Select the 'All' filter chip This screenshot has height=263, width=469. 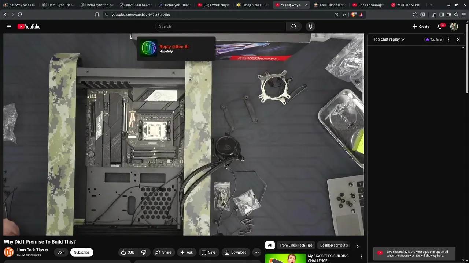click(270, 245)
